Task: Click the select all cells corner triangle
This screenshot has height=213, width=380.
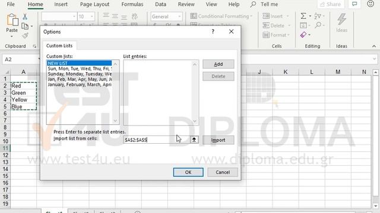Action: [7, 72]
